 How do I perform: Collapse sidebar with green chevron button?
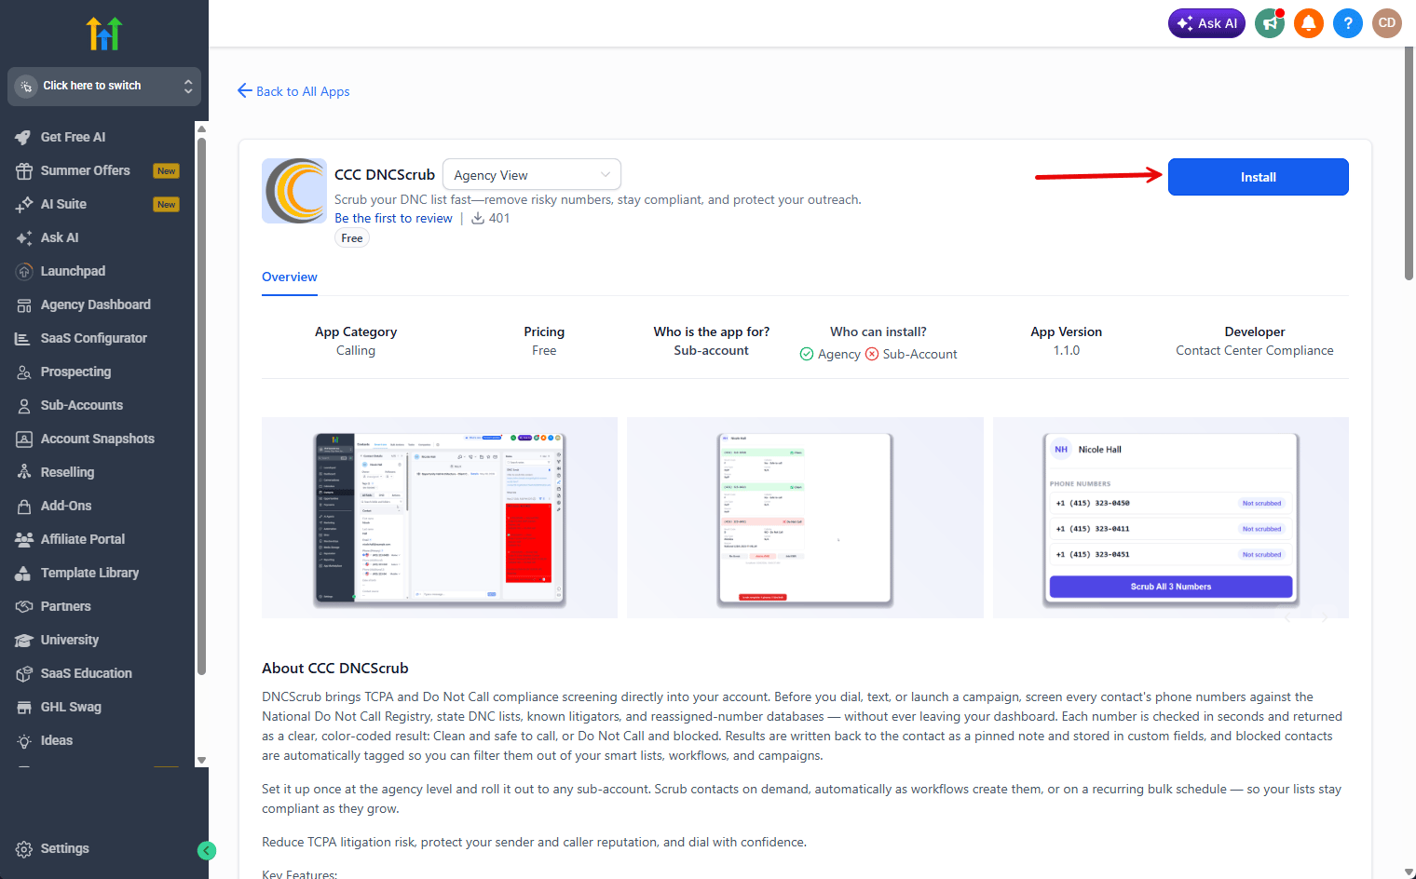207,850
